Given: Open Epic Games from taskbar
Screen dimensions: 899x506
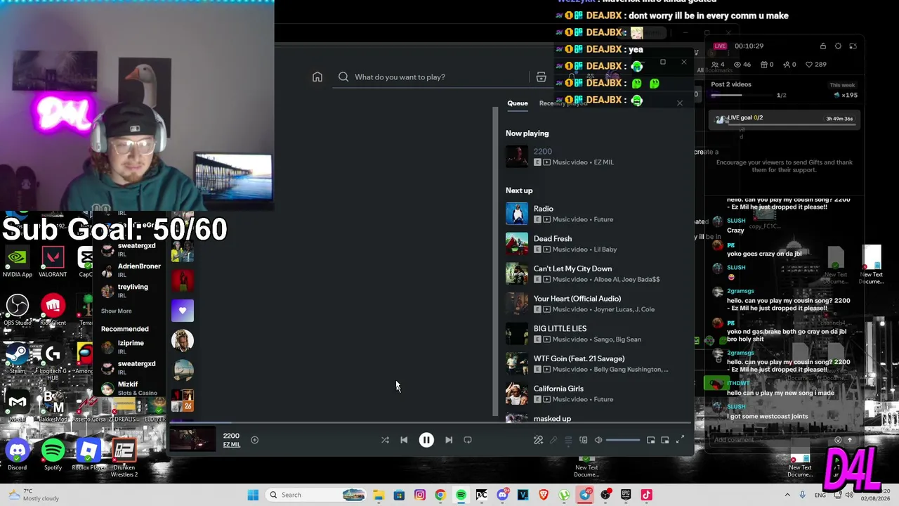Looking at the screenshot, I should click(626, 495).
